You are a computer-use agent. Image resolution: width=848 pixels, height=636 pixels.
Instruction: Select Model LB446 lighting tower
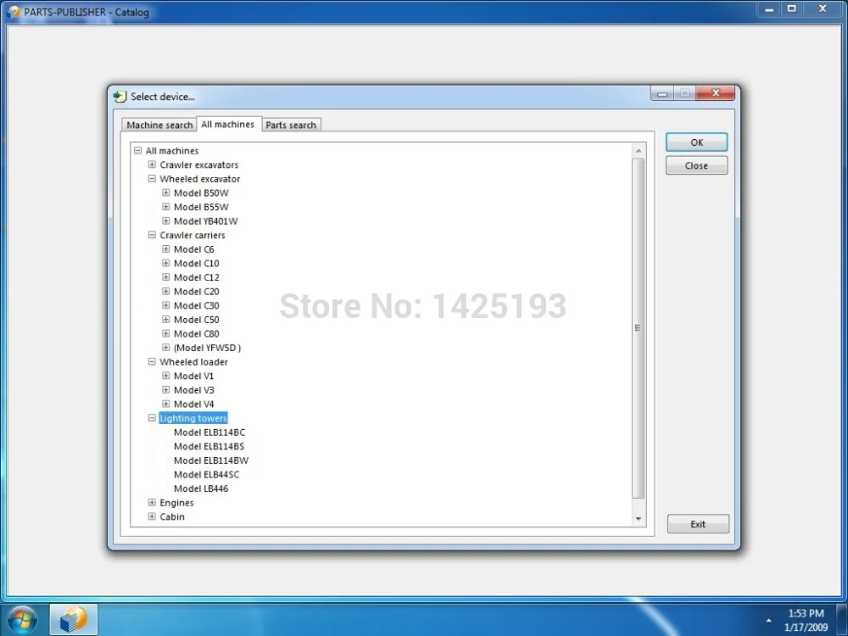(x=201, y=488)
